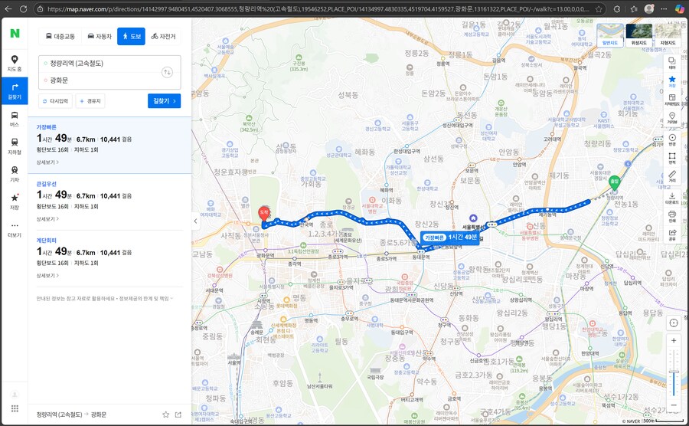689x426 pixels.
Task: Select the 가장빠른 route heading
Action: tap(46, 127)
